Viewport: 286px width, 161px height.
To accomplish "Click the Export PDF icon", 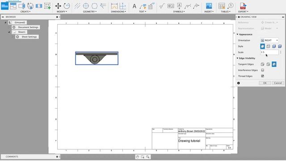I will point(243,6).
